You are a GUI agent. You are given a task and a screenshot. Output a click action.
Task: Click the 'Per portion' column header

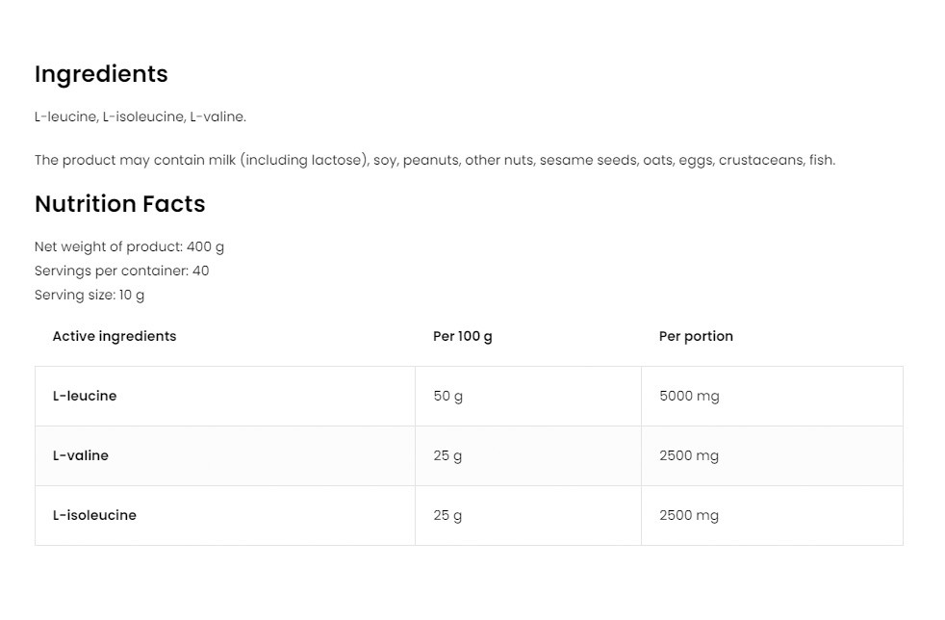[x=696, y=336]
